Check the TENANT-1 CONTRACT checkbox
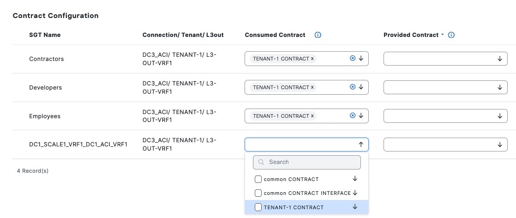This screenshot has width=516, height=218. pyautogui.click(x=258, y=207)
